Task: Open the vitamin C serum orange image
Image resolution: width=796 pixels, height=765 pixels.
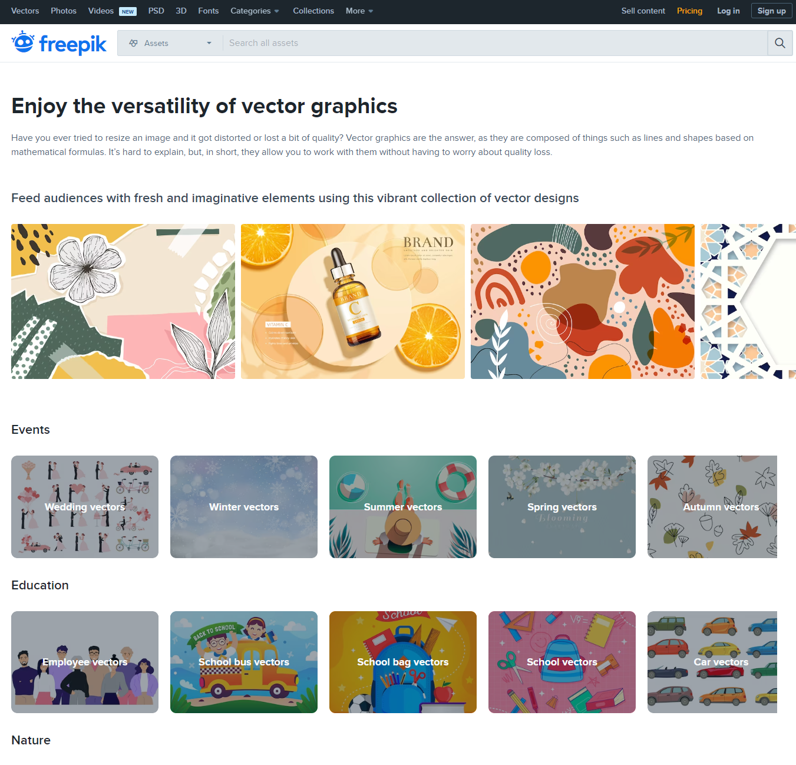Action: click(x=353, y=301)
